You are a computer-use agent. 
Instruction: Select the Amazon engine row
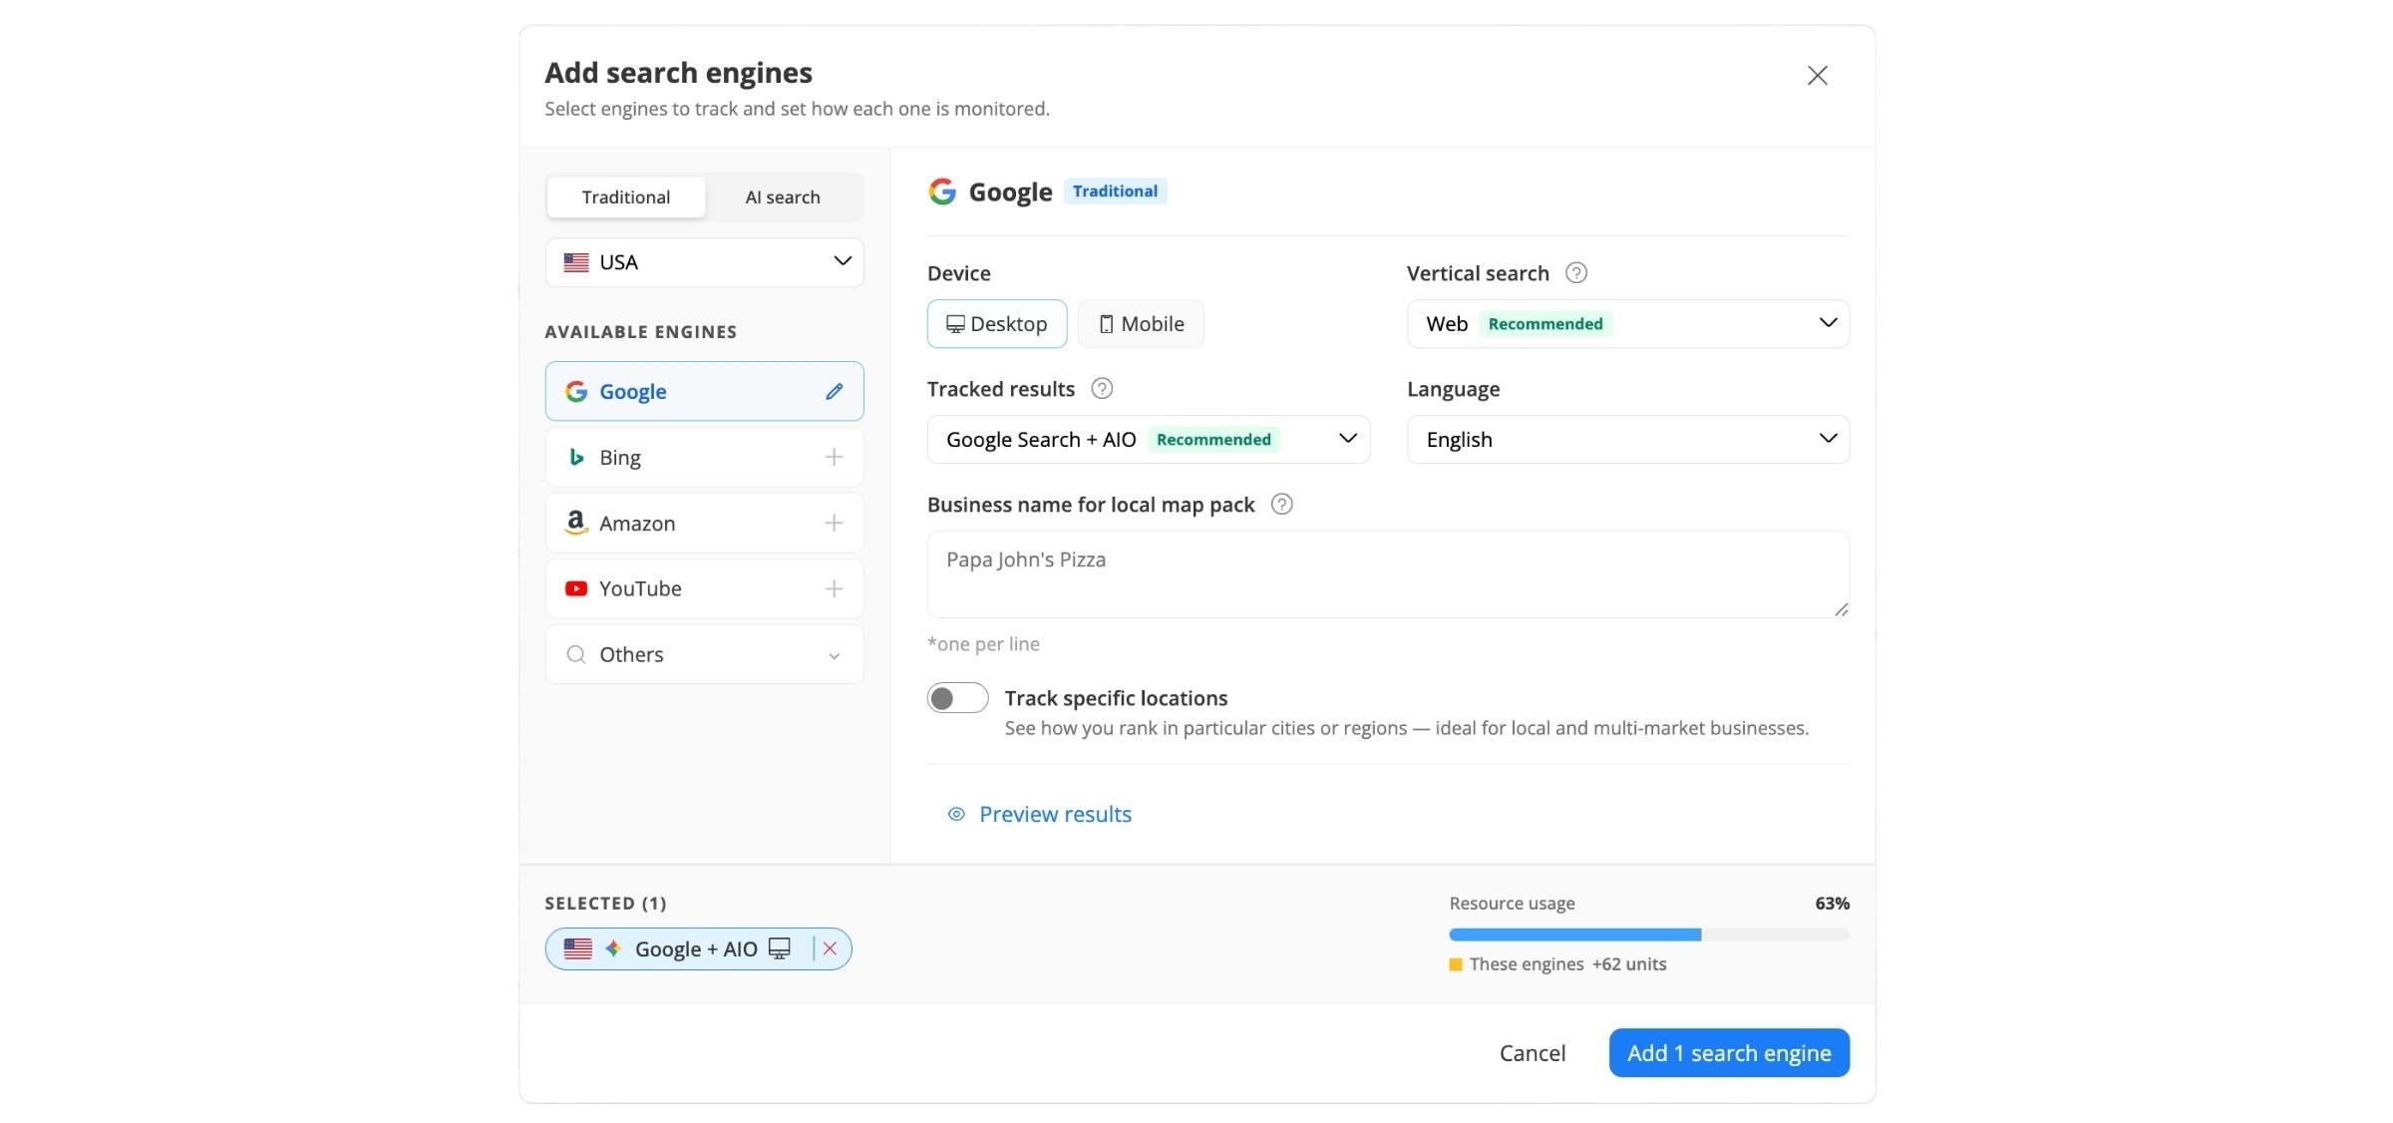[x=704, y=523]
